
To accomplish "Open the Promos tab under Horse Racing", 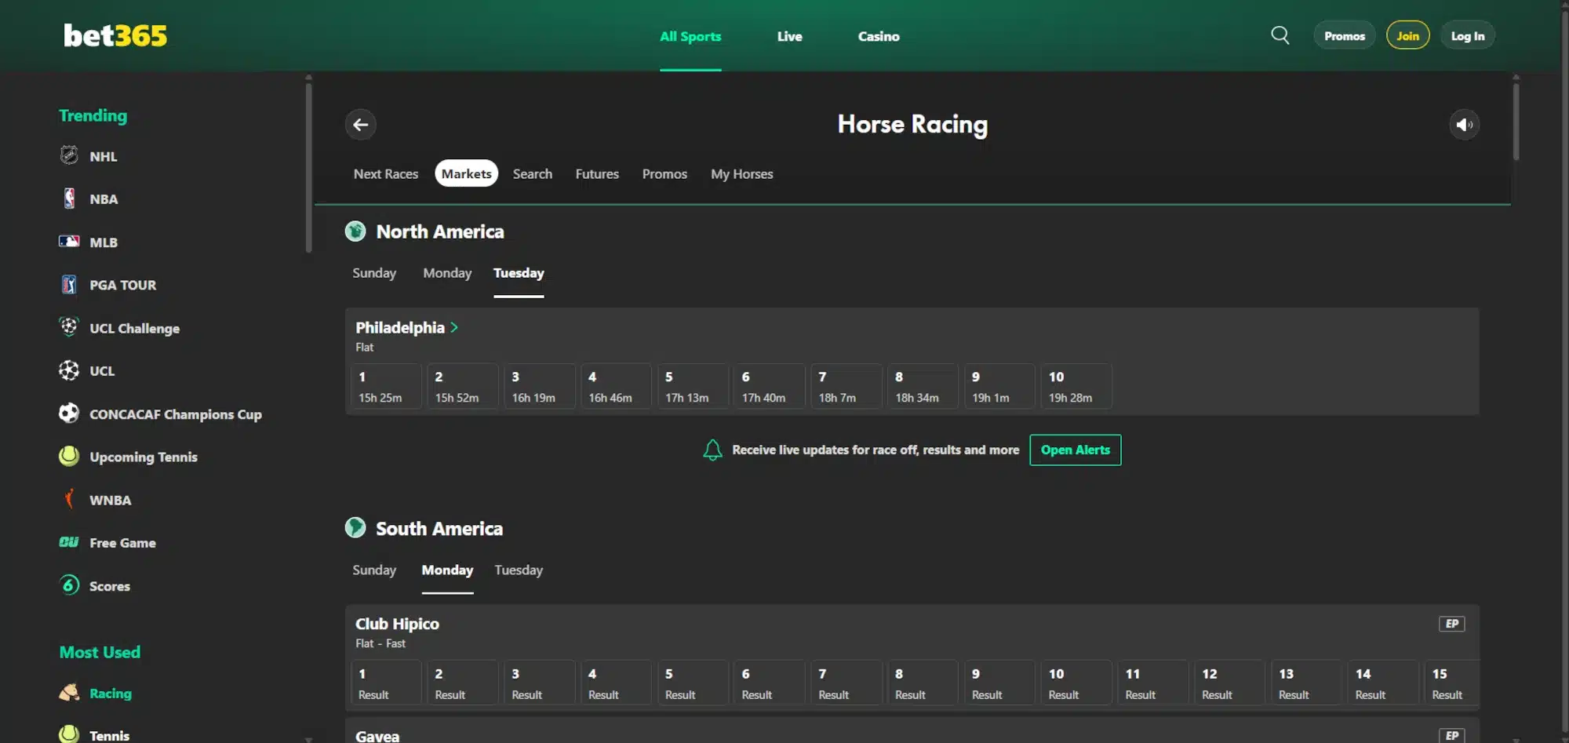I will coord(664,173).
